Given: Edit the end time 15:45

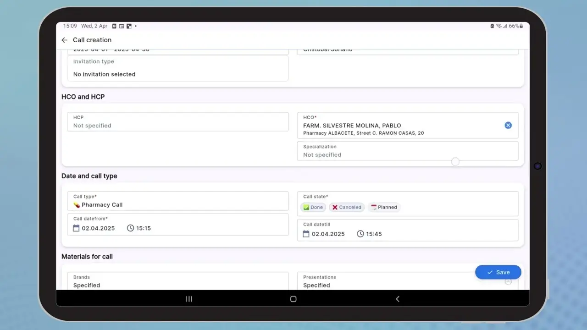Looking at the screenshot, I should tap(374, 234).
